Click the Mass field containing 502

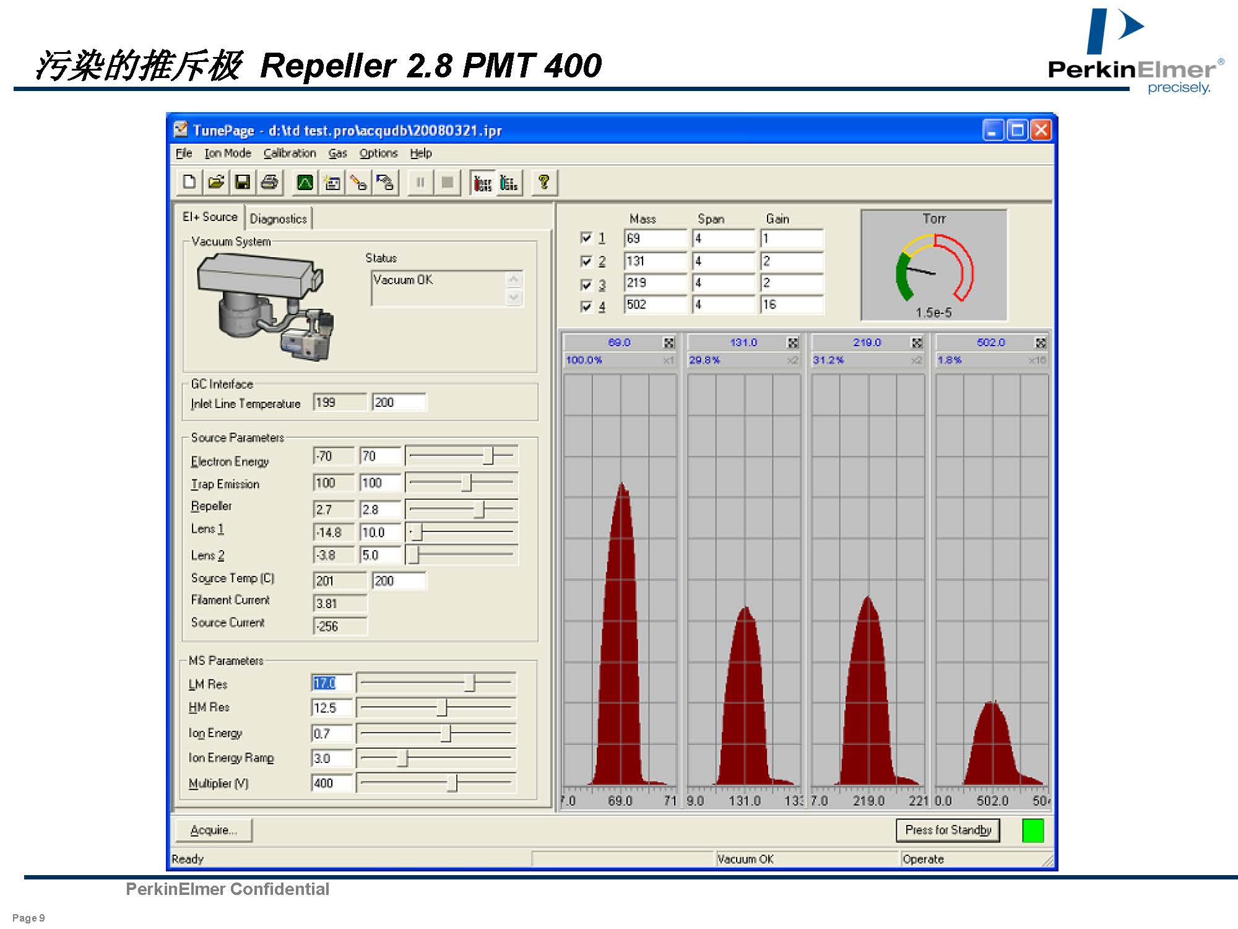(656, 305)
